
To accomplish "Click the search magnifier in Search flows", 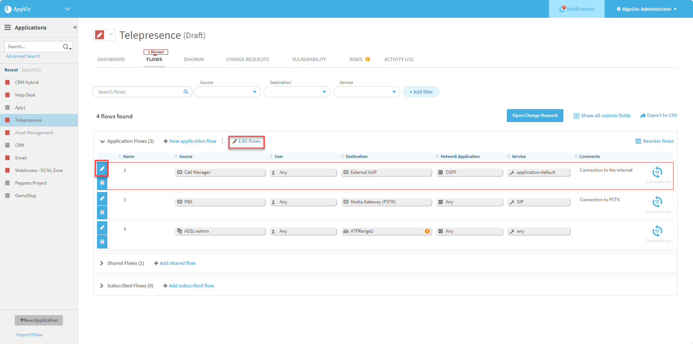I will (x=186, y=92).
